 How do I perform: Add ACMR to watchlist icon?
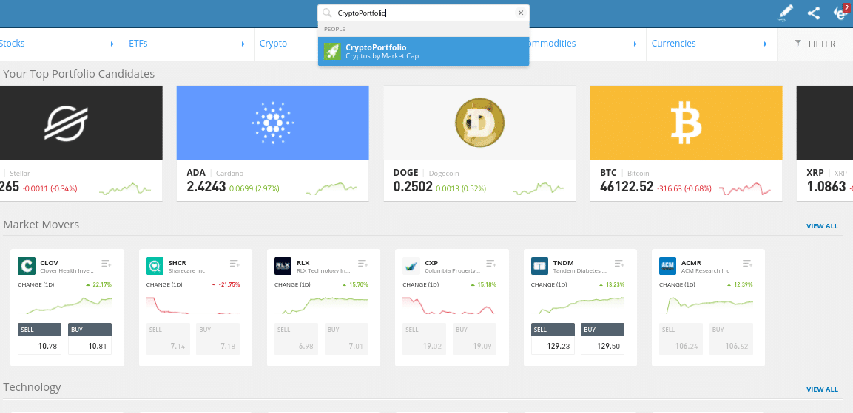(747, 264)
